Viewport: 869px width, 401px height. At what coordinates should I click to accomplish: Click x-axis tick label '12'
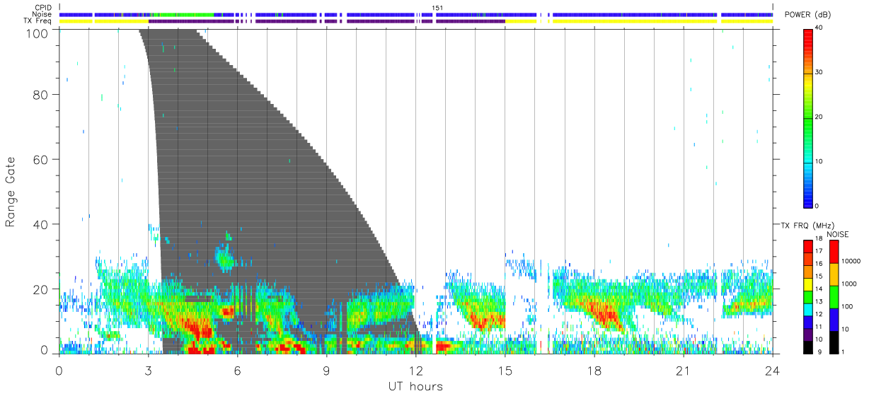(x=415, y=370)
